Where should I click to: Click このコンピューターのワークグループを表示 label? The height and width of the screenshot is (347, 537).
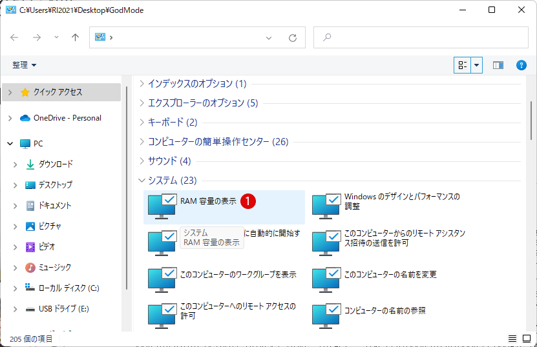[238, 275]
